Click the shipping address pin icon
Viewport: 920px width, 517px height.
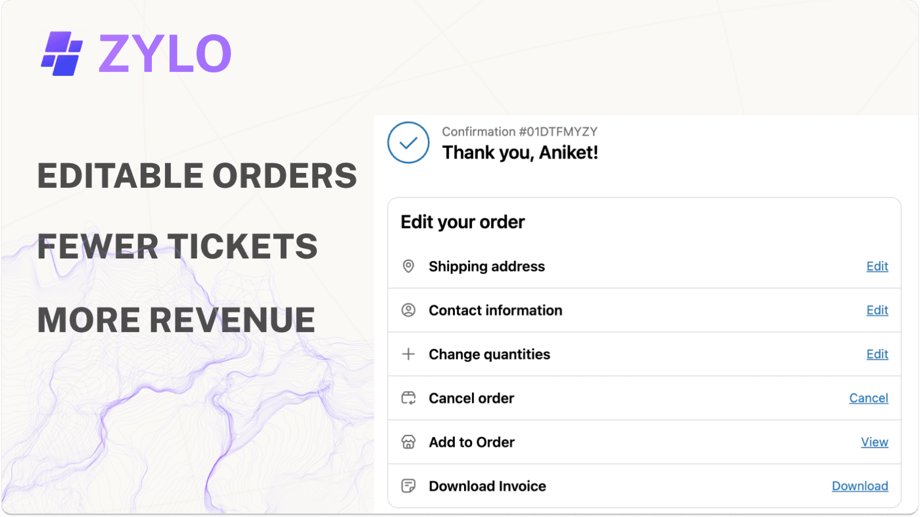[x=408, y=266]
